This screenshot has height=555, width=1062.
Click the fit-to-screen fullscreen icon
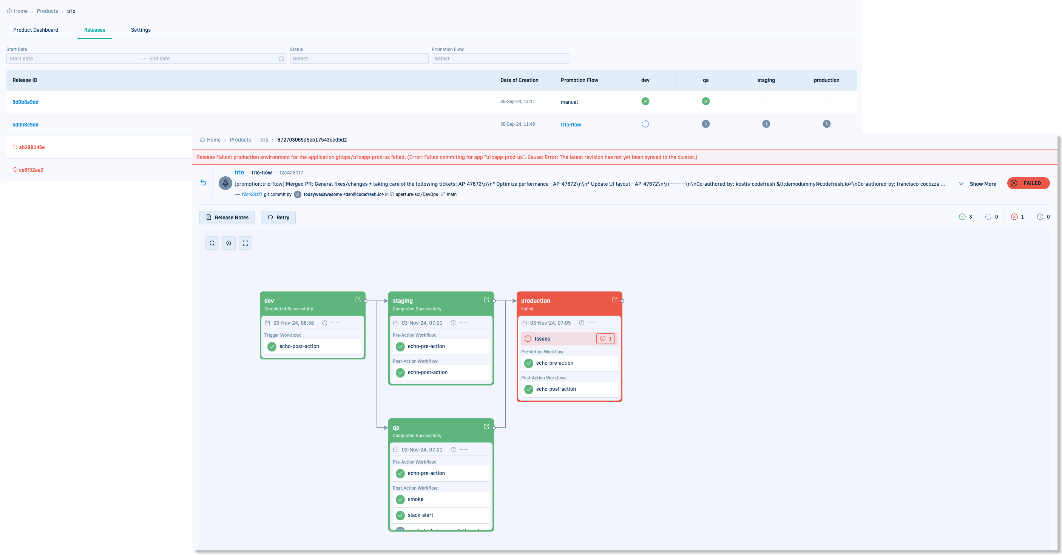(x=245, y=243)
